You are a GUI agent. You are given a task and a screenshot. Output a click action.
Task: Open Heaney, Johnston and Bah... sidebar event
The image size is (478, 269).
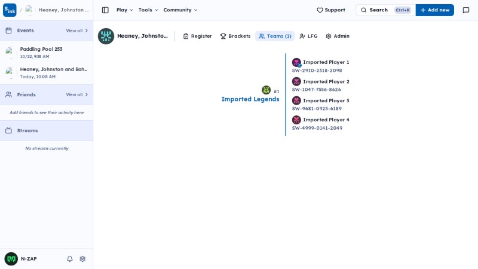[47, 72]
